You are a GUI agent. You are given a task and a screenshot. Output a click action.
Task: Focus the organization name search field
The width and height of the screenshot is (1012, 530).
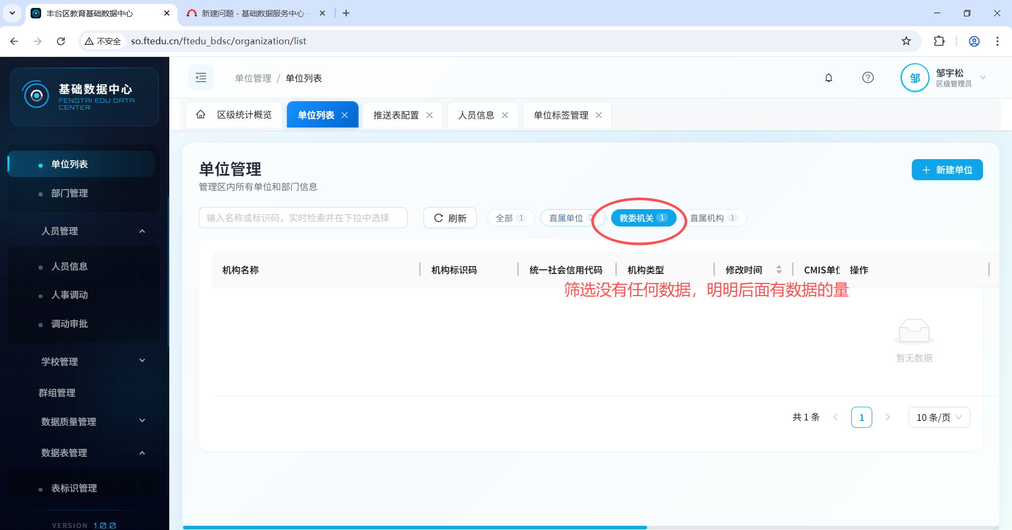[x=303, y=218]
